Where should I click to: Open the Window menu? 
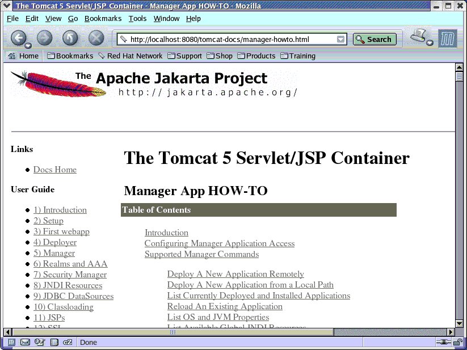166,19
